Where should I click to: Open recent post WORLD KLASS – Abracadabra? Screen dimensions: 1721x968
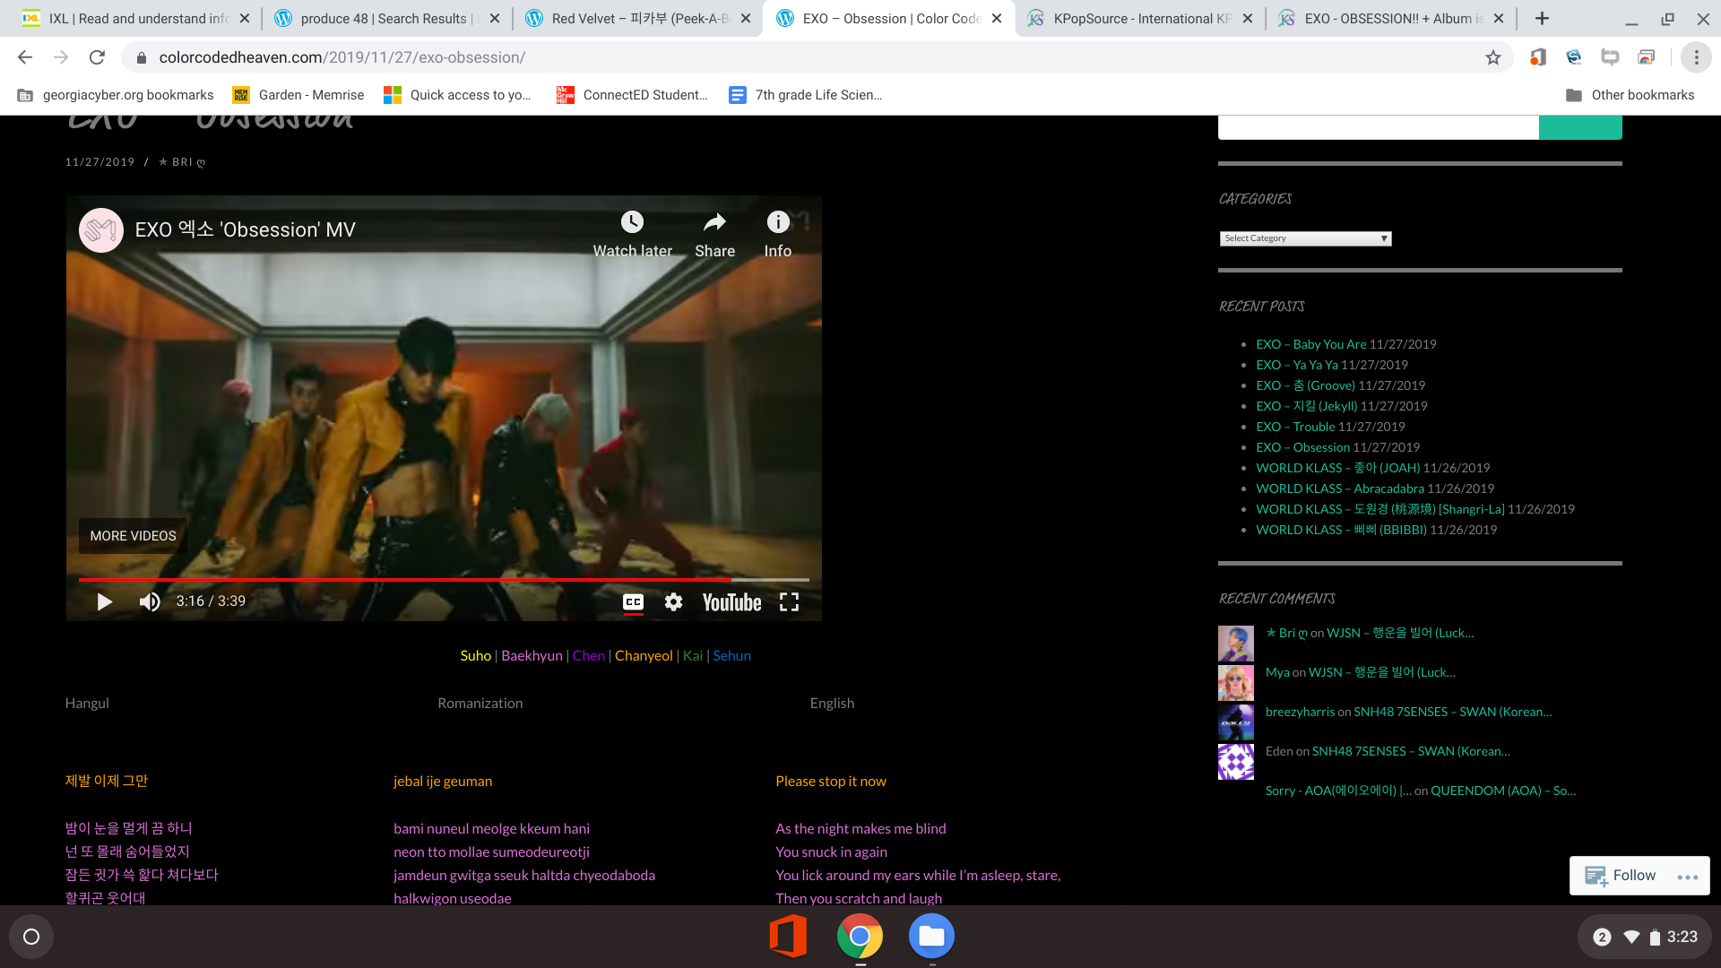pos(1340,488)
